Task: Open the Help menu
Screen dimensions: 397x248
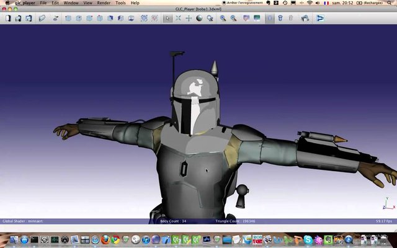Action: point(135,3)
